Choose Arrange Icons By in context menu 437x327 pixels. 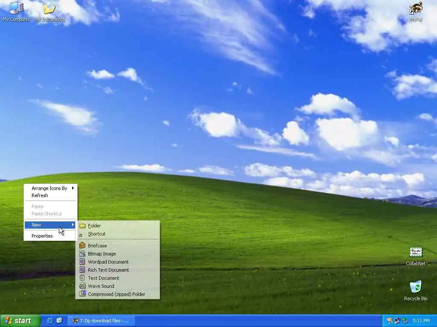50,188
